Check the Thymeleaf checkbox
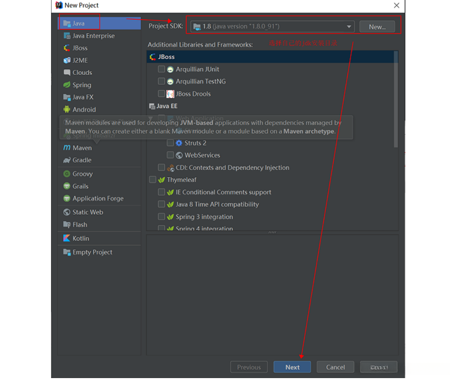The height and width of the screenshot is (379, 455). click(153, 179)
